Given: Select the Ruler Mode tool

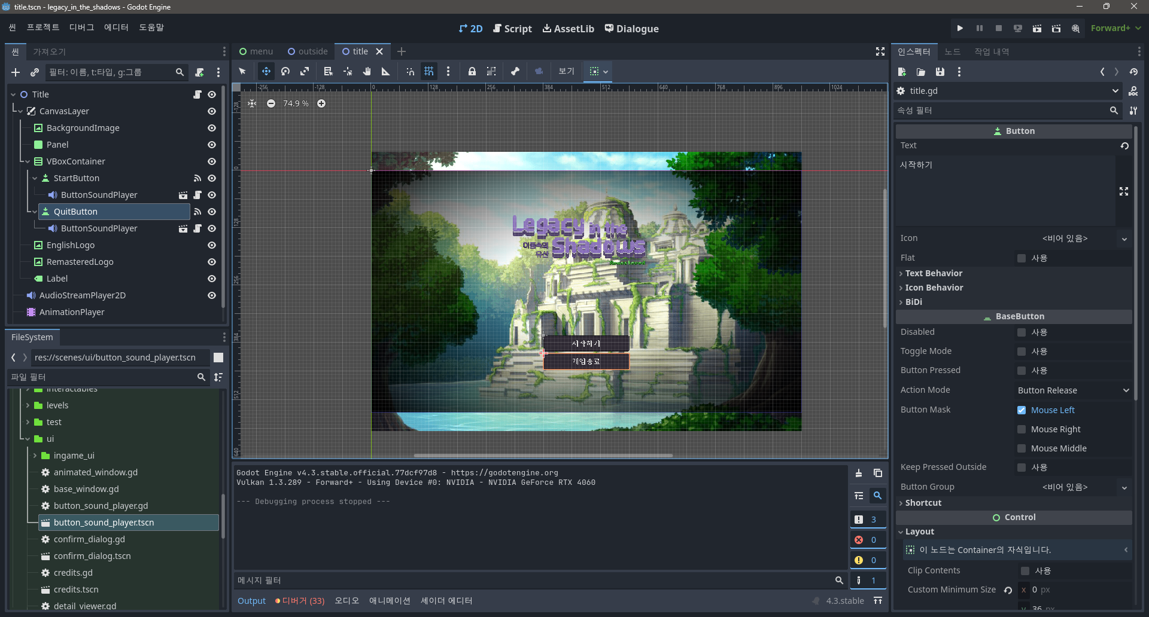Looking at the screenshot, I should coord(386,71).
